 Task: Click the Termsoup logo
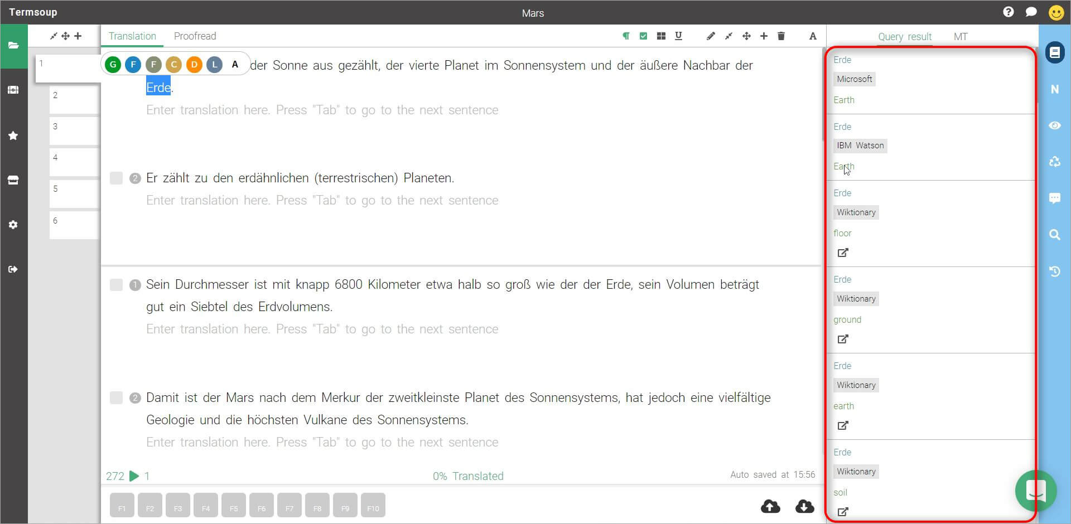point(33,12)
